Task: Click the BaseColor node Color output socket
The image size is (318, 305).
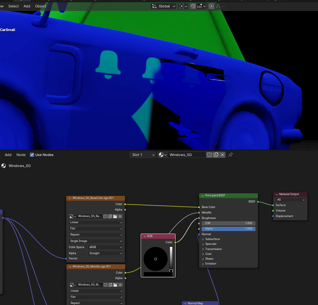Action: [125, 204]
